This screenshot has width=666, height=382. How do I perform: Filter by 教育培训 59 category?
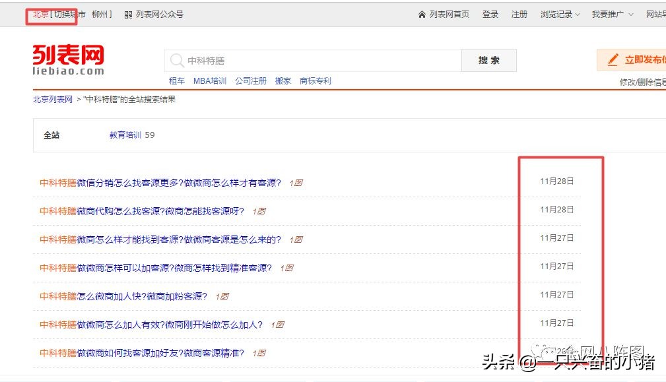[132, 135]
